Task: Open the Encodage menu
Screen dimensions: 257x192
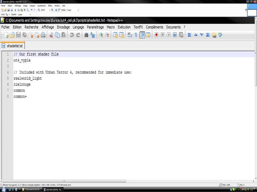Action: click(x=63, y=27)
